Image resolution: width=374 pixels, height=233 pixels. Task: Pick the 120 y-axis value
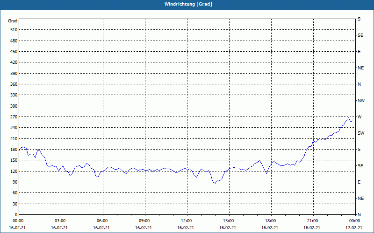[x=14, y=171]
